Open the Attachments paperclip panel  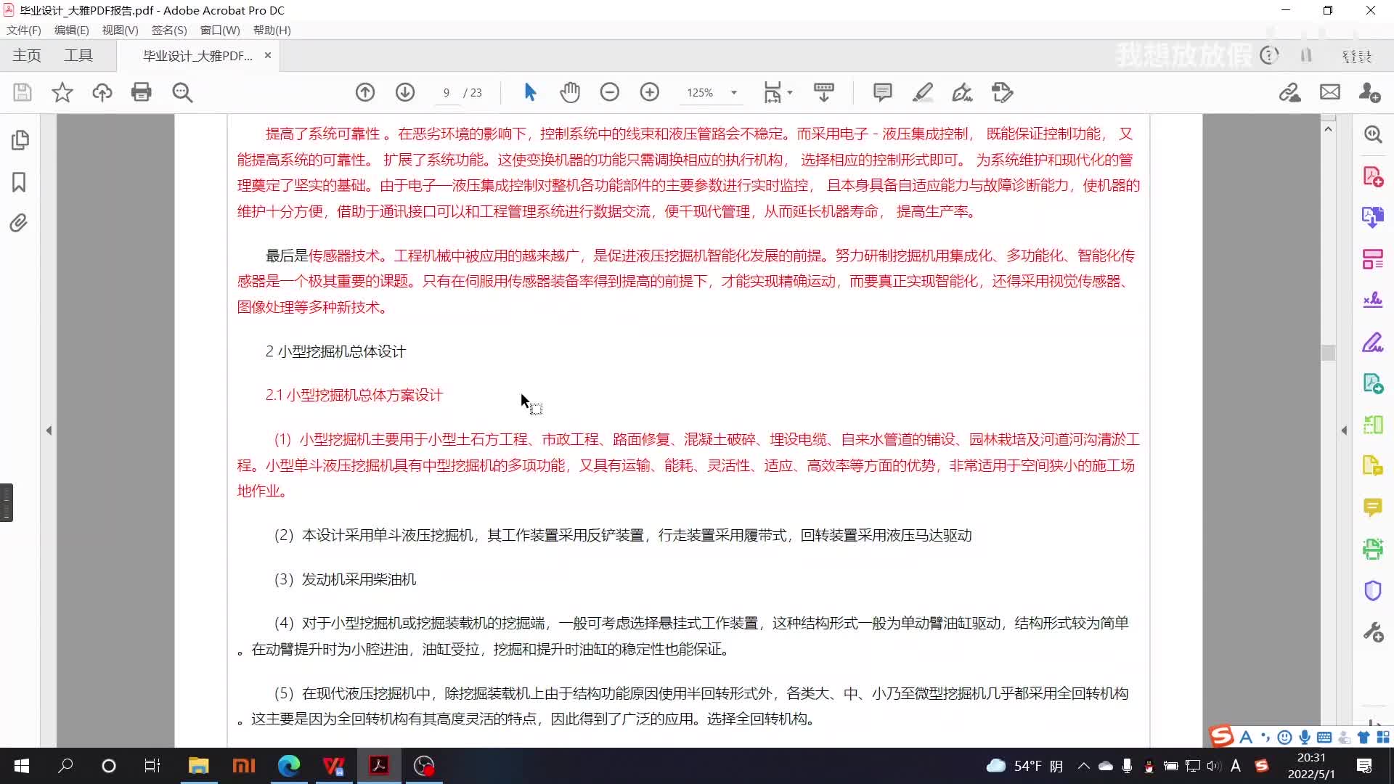pyautogui.click(x=20, y=223)
